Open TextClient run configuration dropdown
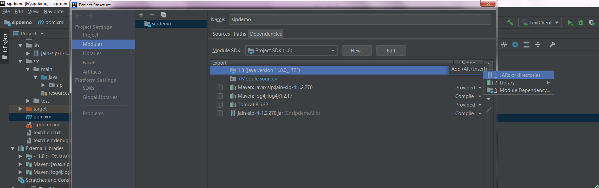This screenshot has height=188, width=599. [x=540, y=22]
